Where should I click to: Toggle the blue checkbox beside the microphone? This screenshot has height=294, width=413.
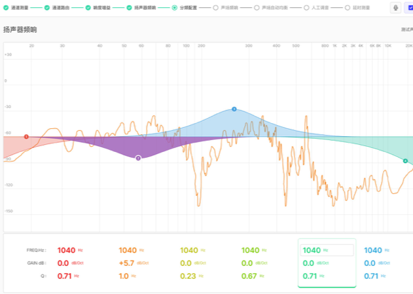pos(410,8)
